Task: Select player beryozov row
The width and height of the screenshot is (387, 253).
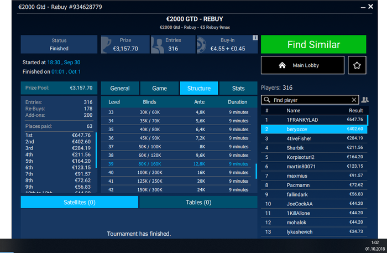Action: 314,129
